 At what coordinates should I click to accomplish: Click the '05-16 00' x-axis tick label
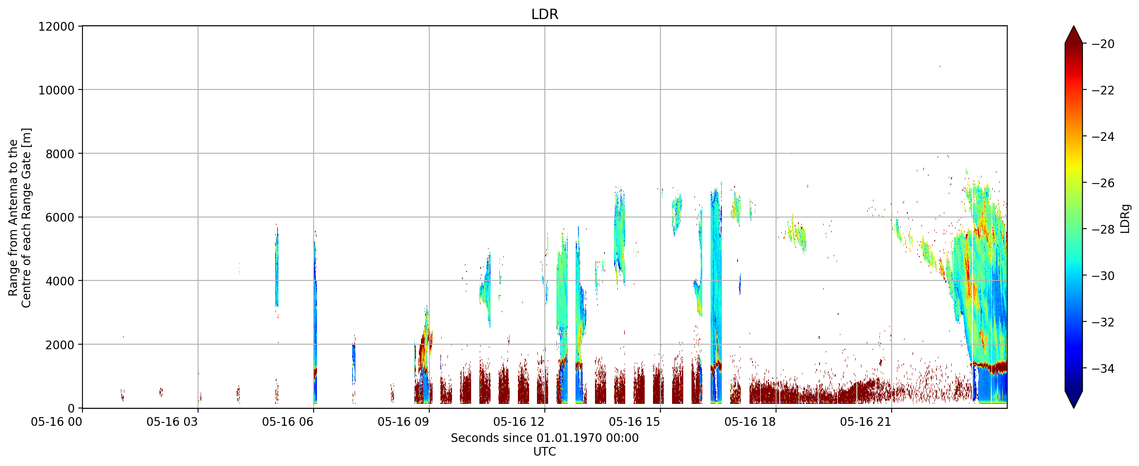(57, 422)
